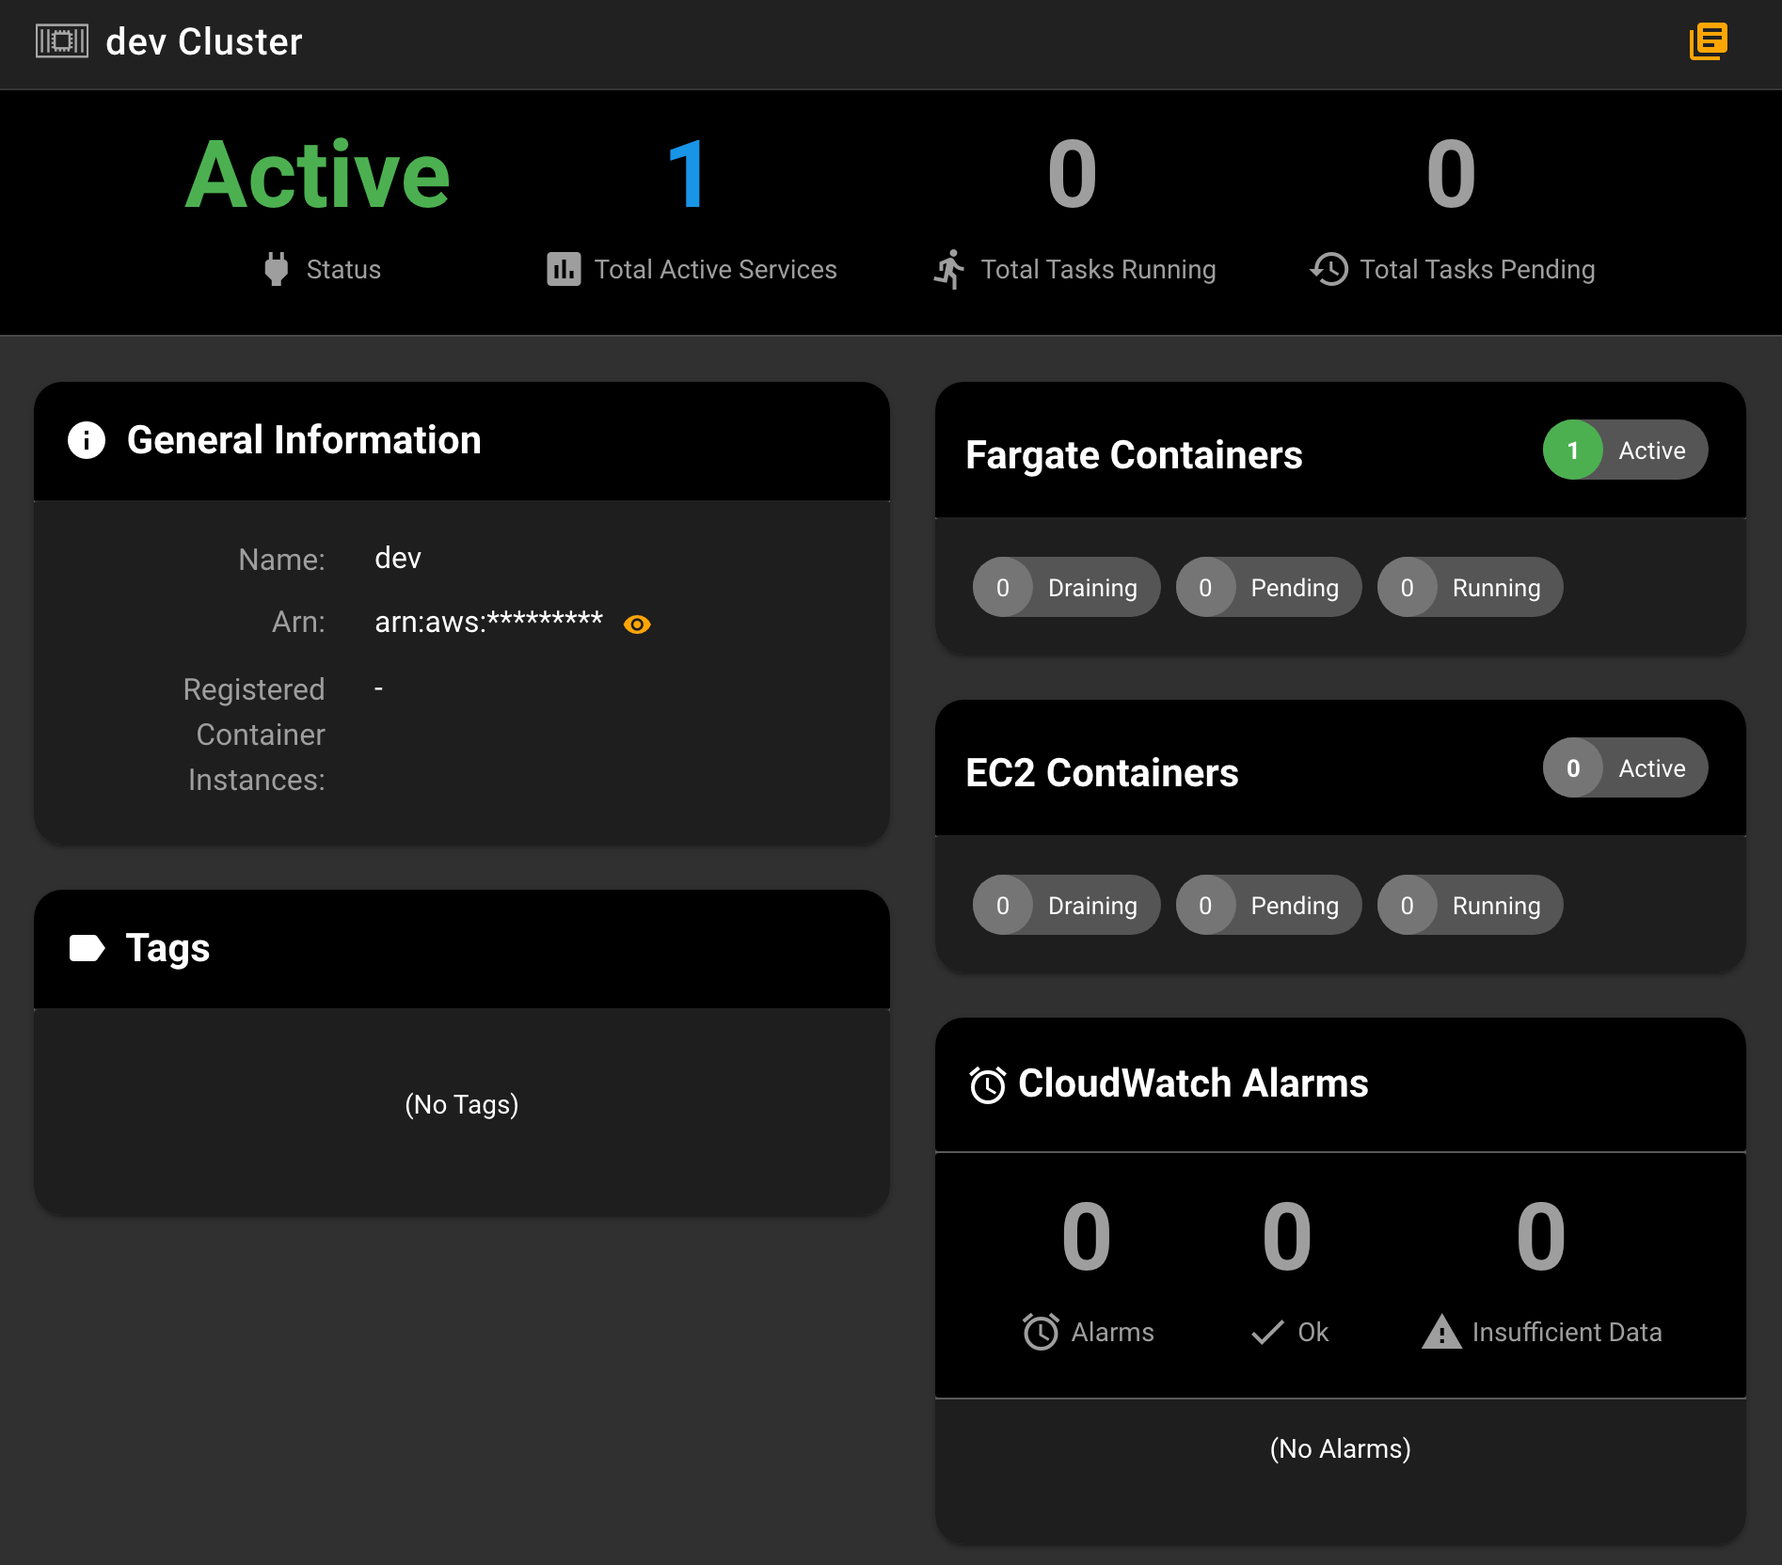
Task: Click the Fargate Containers heading
Action: 1134,455
